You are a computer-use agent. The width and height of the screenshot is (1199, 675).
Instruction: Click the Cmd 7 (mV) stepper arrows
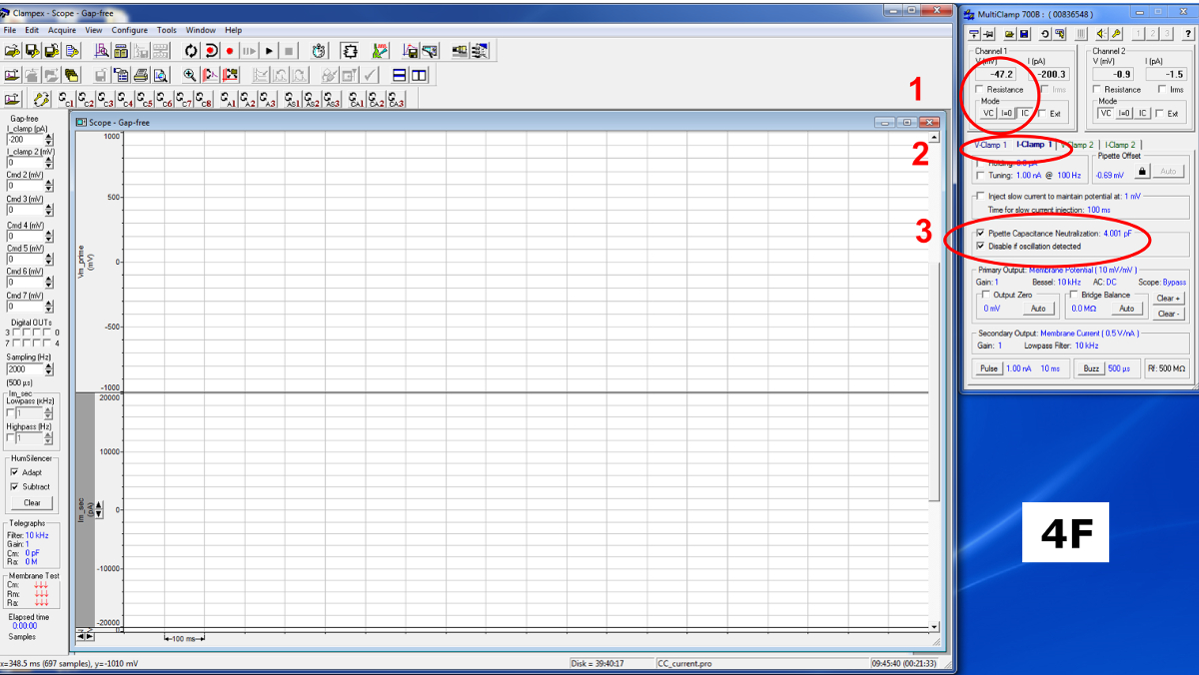(49, 306)
